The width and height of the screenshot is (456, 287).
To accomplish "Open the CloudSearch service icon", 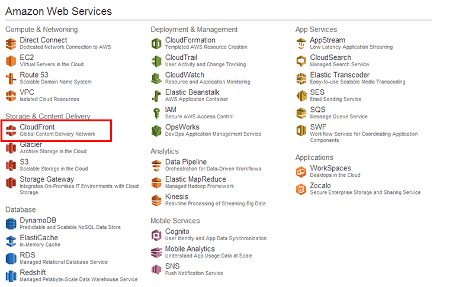I will point(301,61).
